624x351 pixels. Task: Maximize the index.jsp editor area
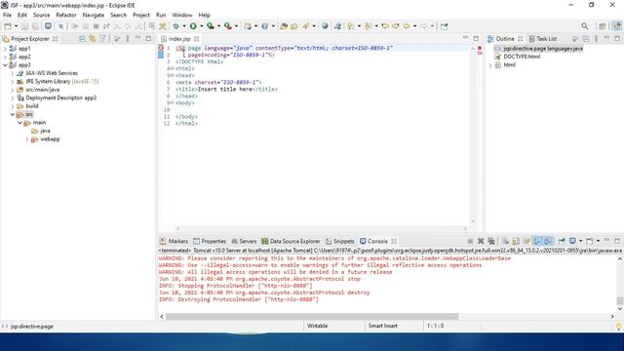[476, 38]
